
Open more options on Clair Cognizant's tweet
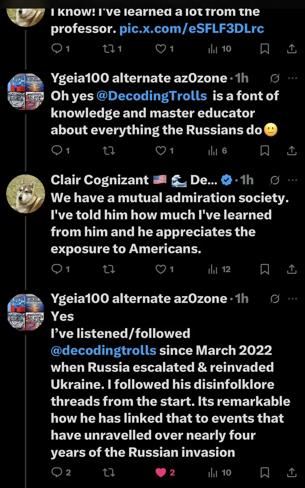[x=292, y=180]
